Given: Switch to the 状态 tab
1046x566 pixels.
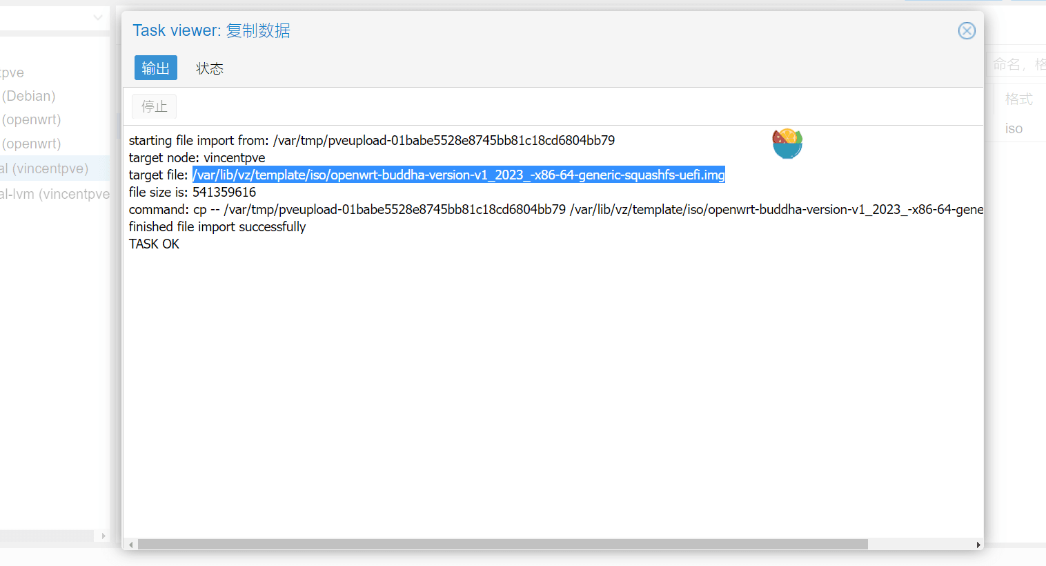Looking at the screenshot, I should [x=210, y=68].
